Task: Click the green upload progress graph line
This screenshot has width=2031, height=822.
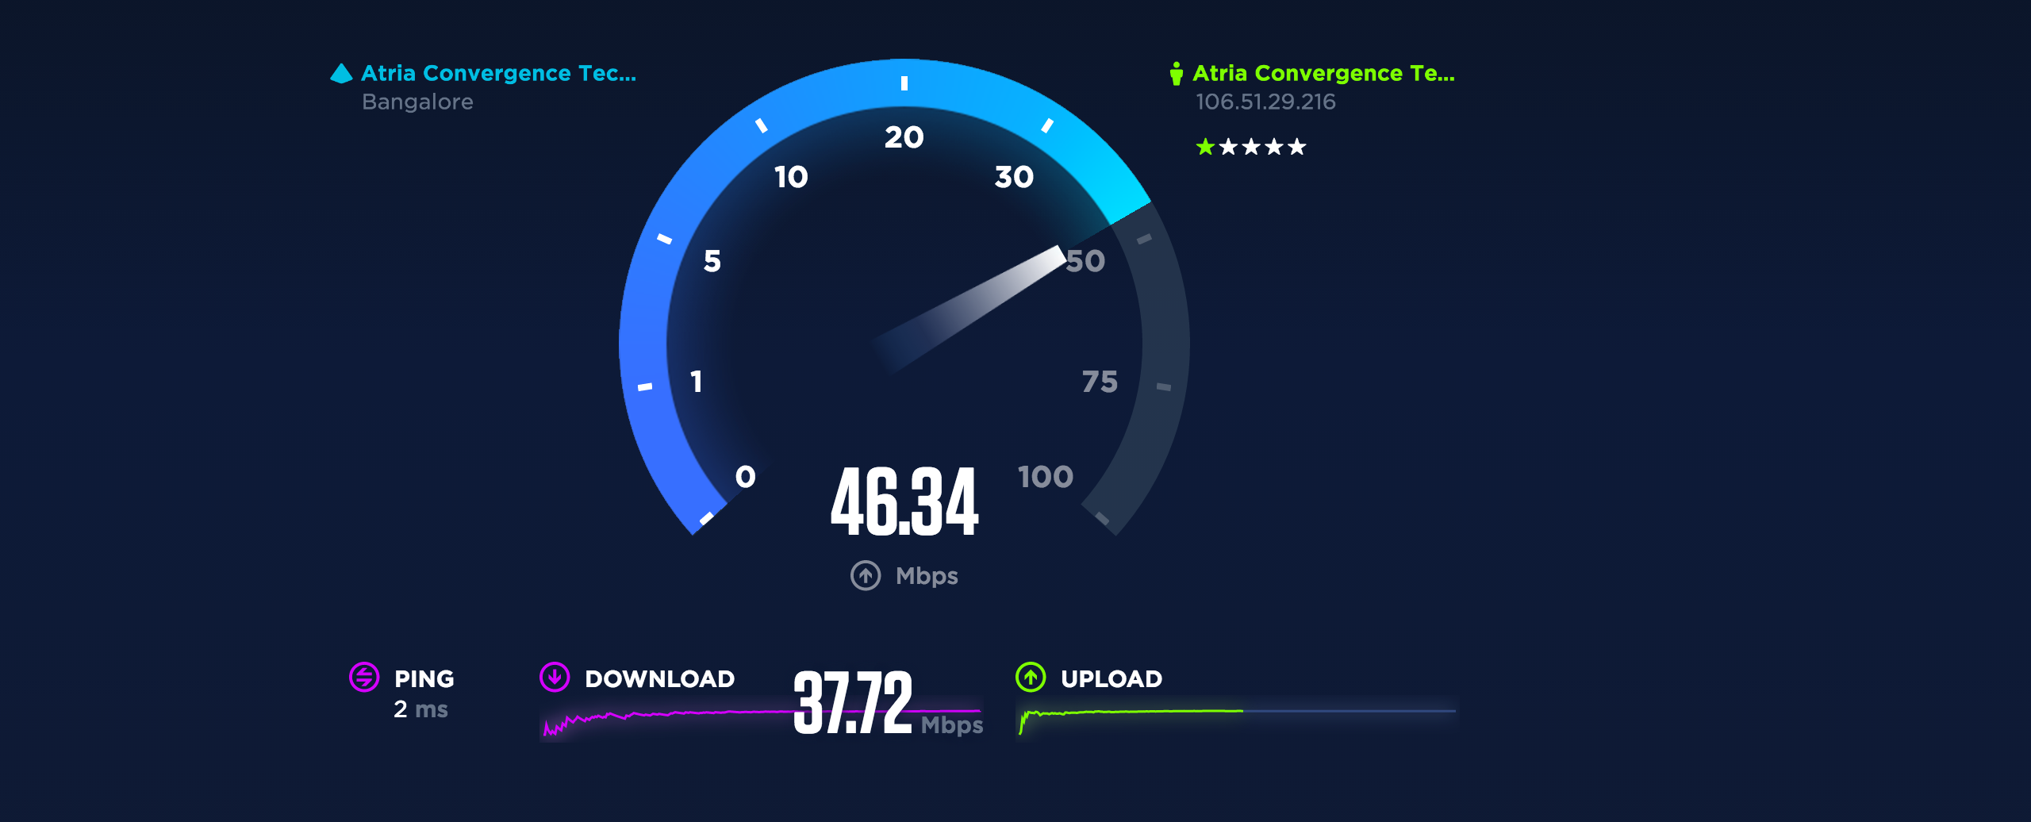Action: [1131, 714]
